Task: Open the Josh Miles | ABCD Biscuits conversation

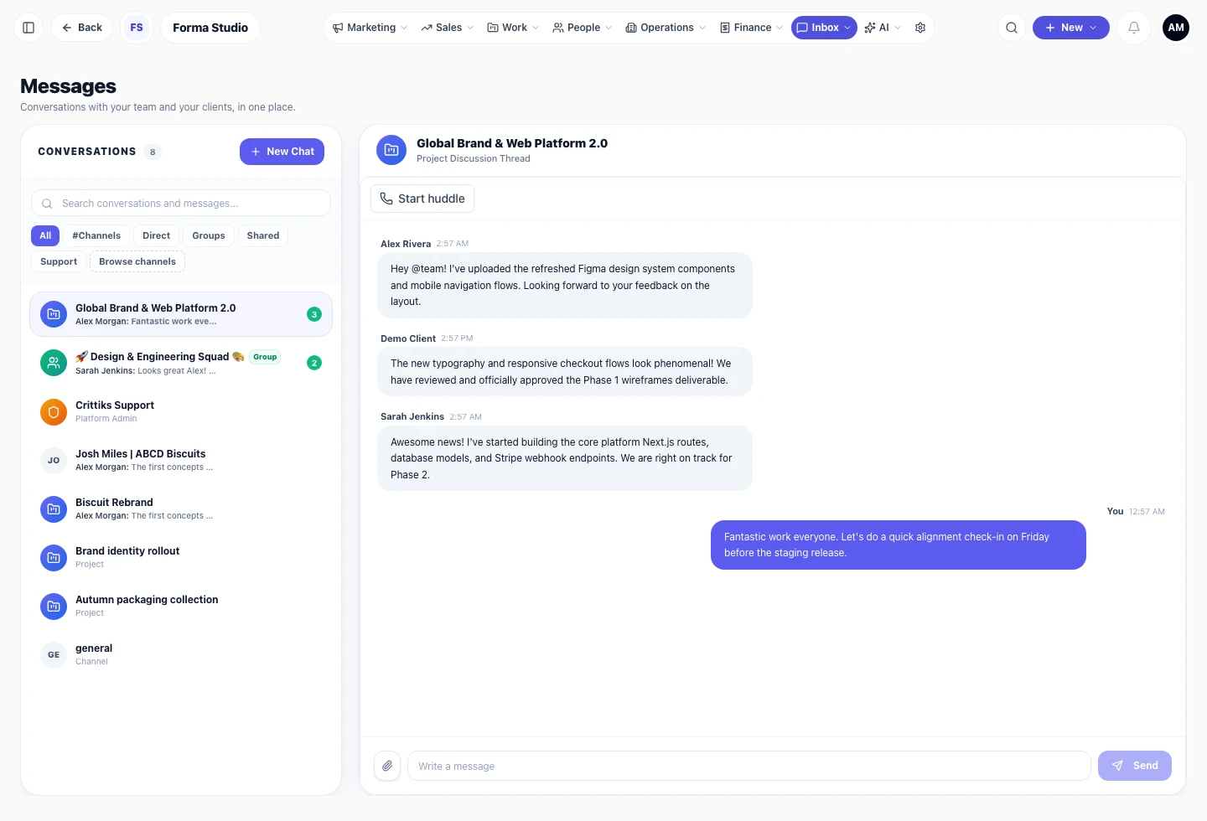Action: (181, 461)
